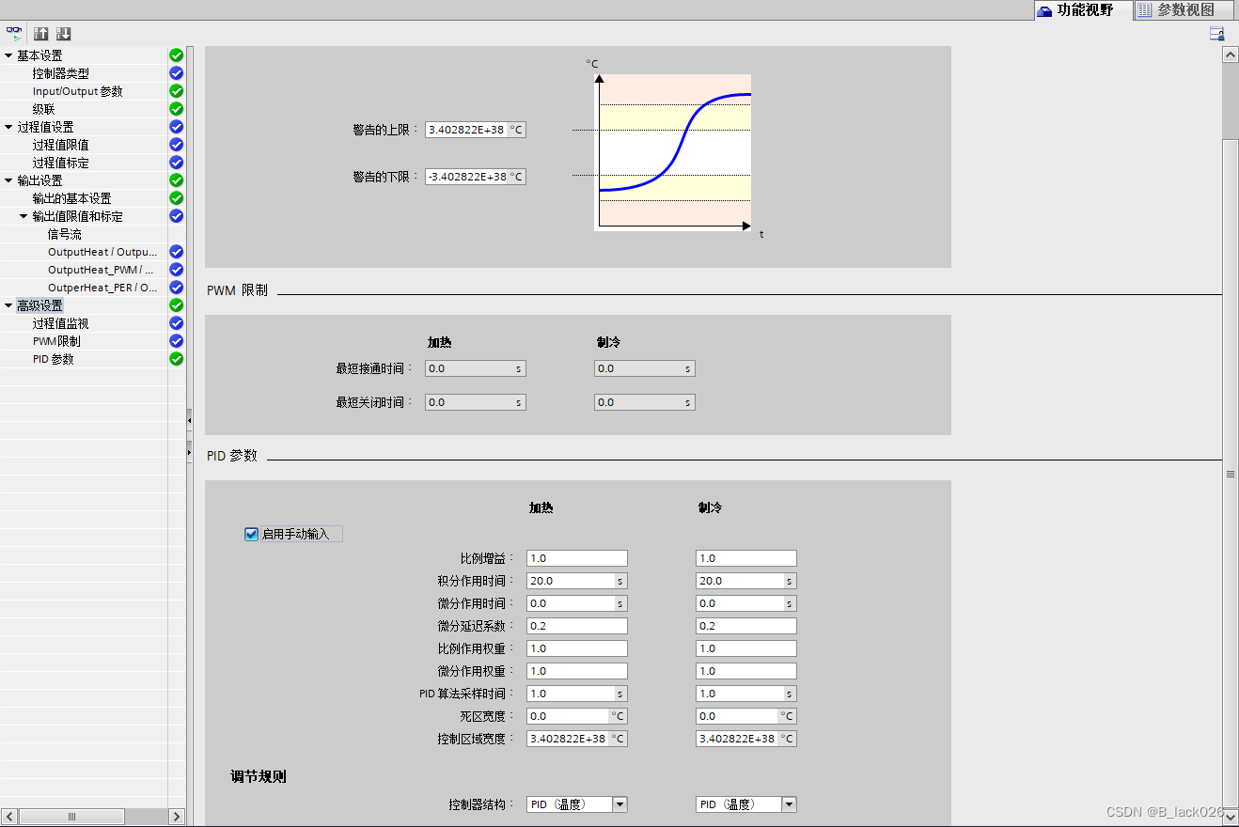This screenshot has height=827, width=1239.
Task: Click cooling 死区宽度 input field
Action: pos(746,716)
